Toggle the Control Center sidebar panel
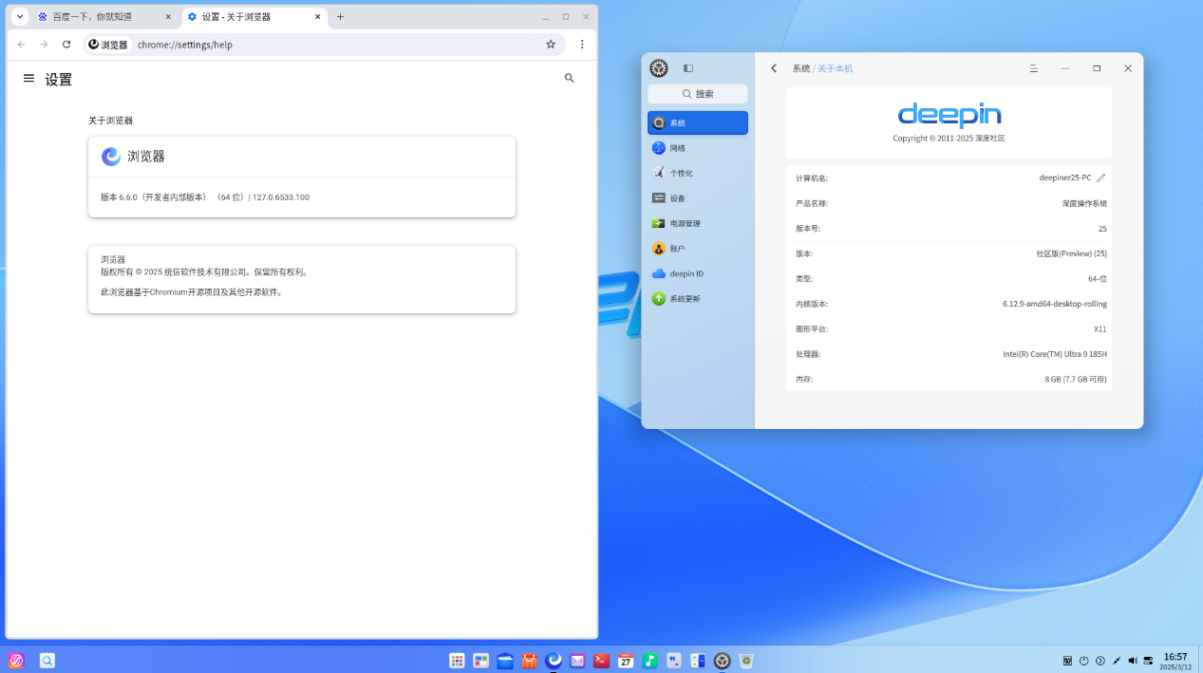Image resolution: width=1203 pixels, height=673 pixels. (x=688, y=68)
